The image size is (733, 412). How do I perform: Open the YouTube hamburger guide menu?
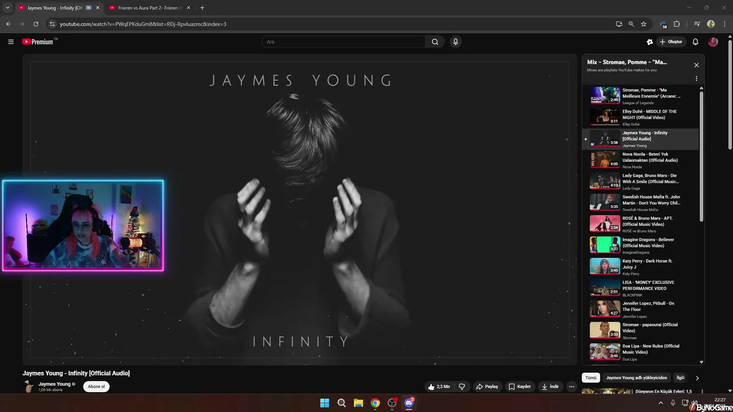tap(11, 42)
